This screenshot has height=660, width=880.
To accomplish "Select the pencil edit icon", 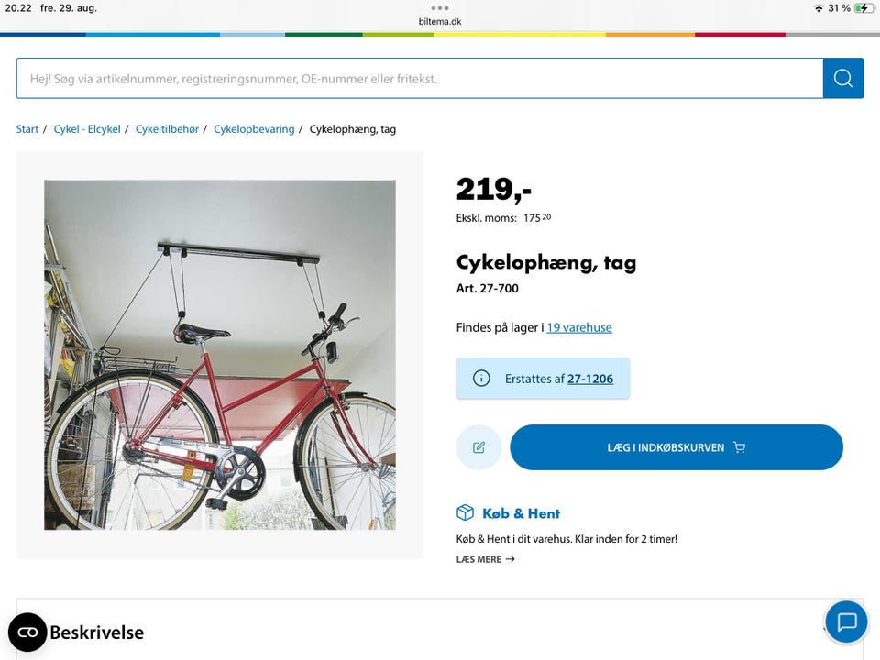I will coord(478,447).
